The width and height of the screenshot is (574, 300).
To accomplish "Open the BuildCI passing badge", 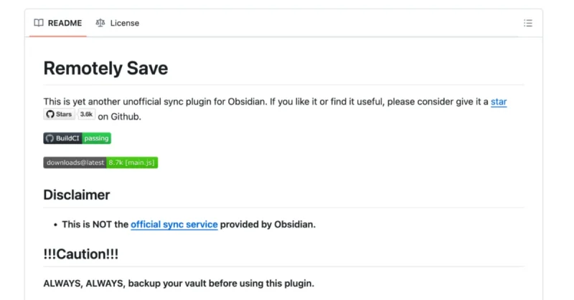I will 77,138.
